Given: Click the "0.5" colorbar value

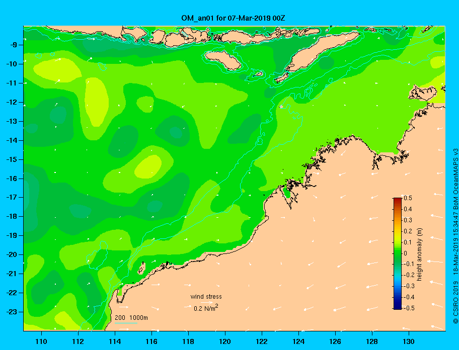Looking at the screenshot, I should coord(408,198).
